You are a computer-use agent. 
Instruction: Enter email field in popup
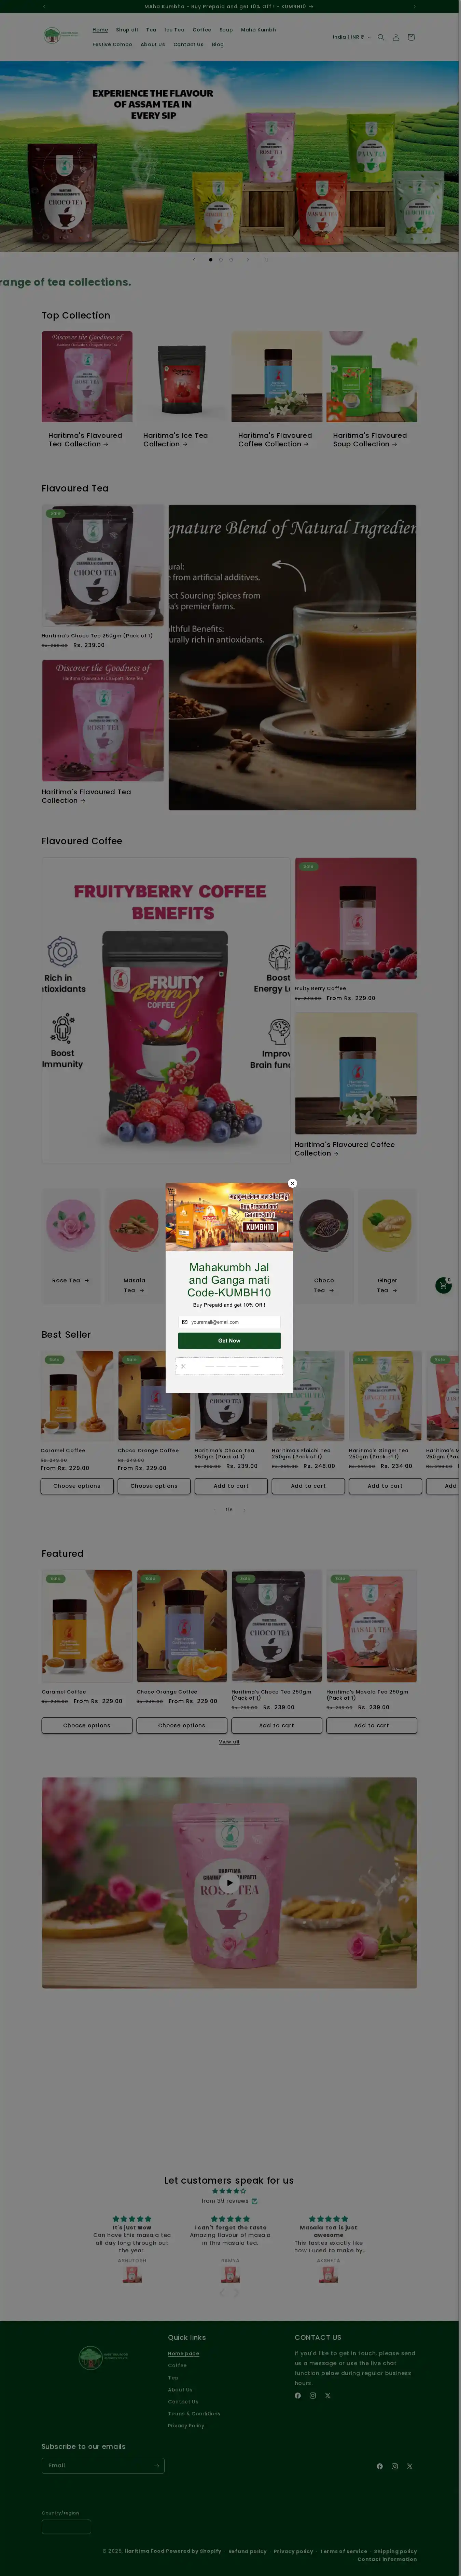(x=229, y=1322)
